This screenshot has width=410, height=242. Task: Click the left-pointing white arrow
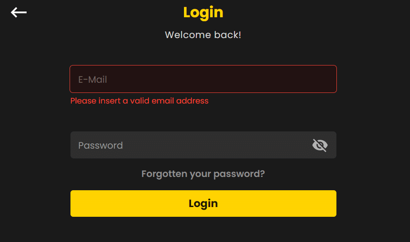point(19,12)
